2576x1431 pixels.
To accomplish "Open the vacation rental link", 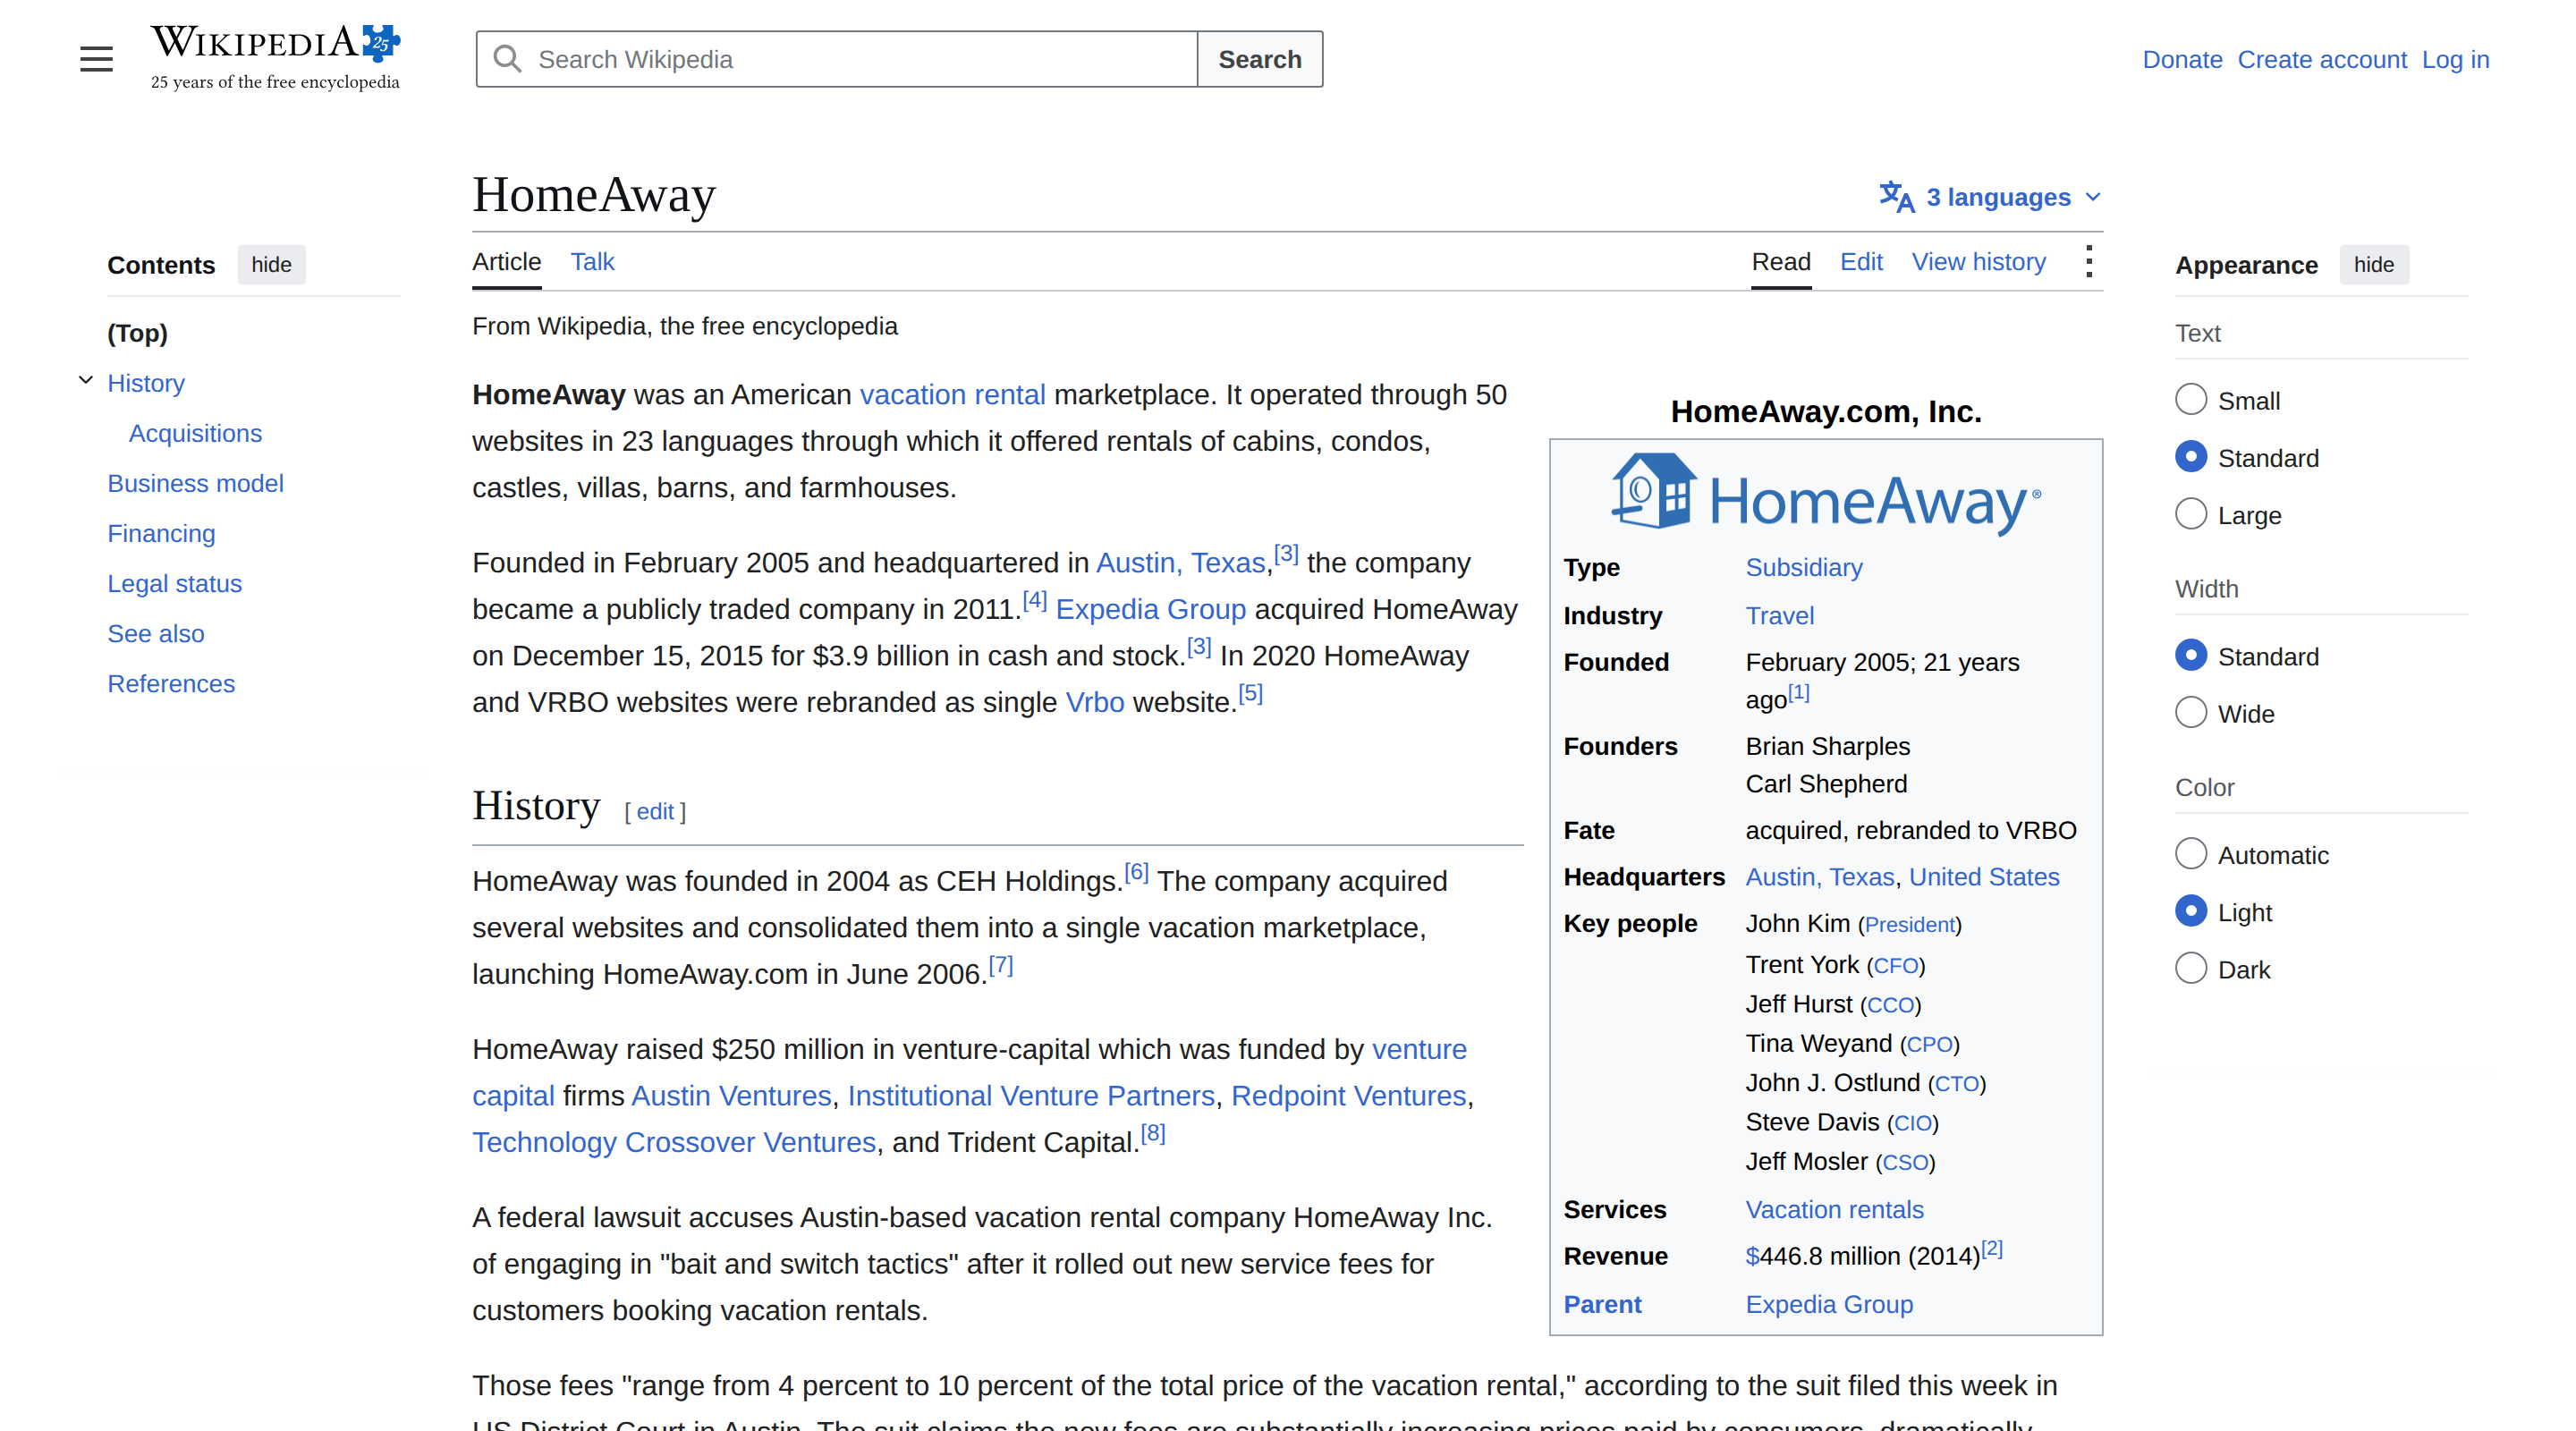I will coord(952,395).
